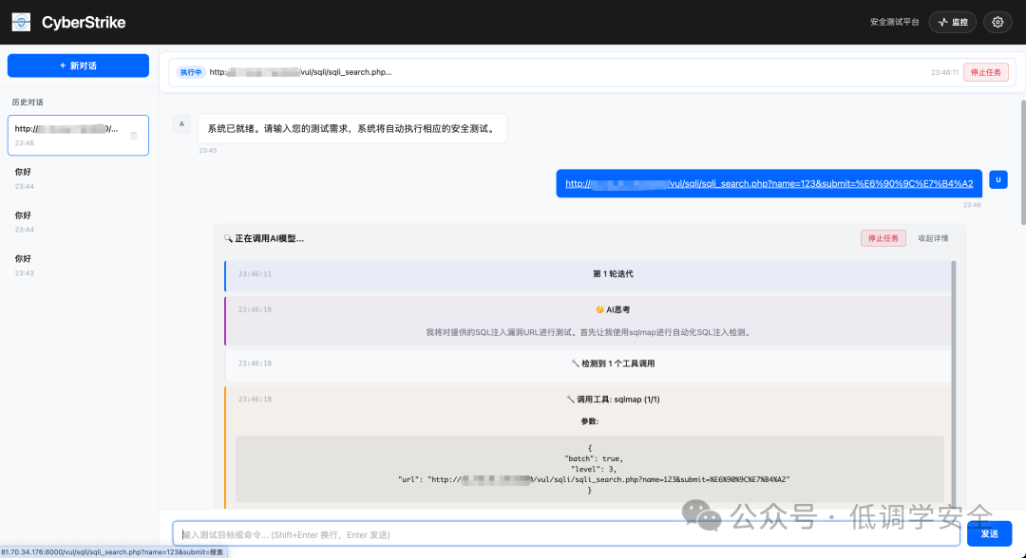
Task: Select the 检测到 1 个工具调用 row
Action: pyautogui.click(x=588, y=364)
